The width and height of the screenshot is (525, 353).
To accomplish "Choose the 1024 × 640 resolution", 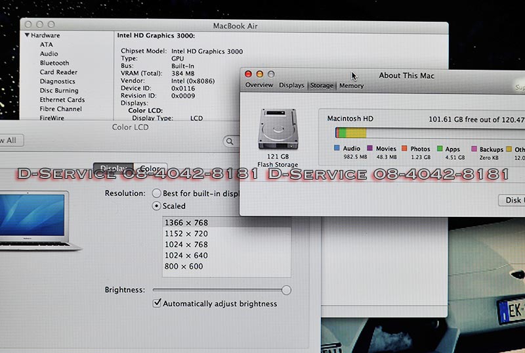I will 226,256.
